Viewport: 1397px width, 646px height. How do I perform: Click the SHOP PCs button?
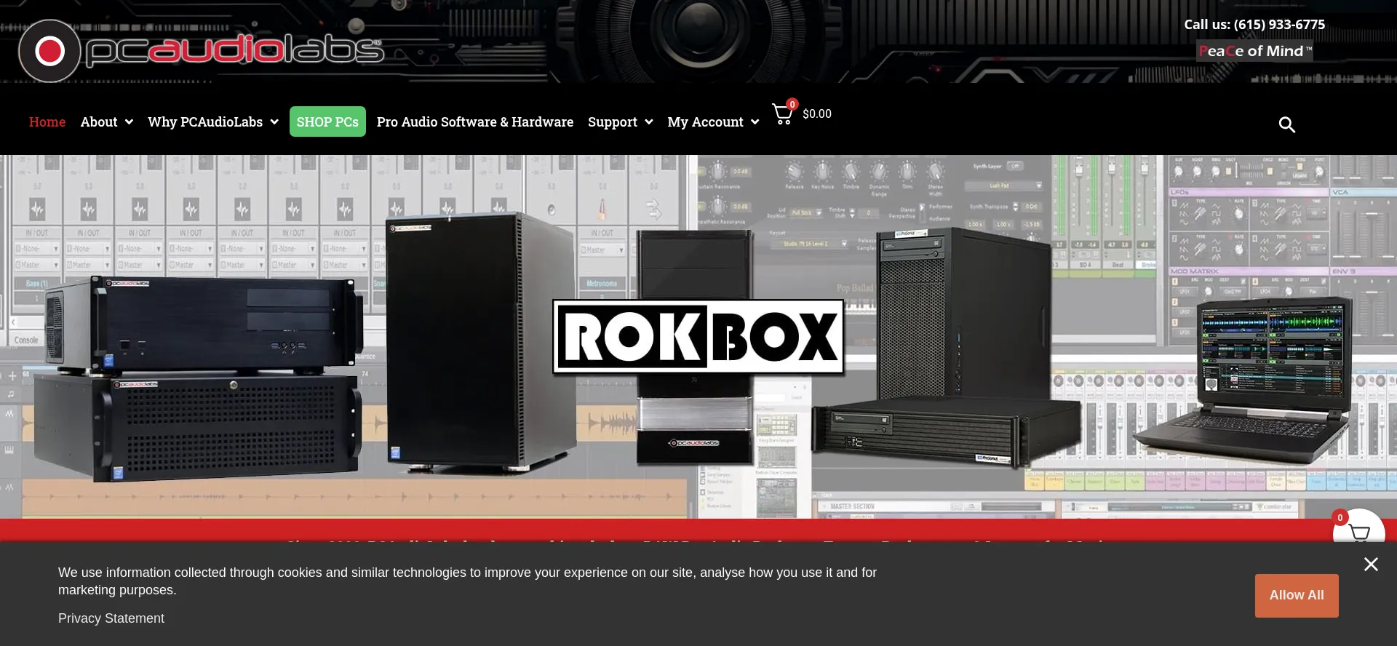(327, 121)
